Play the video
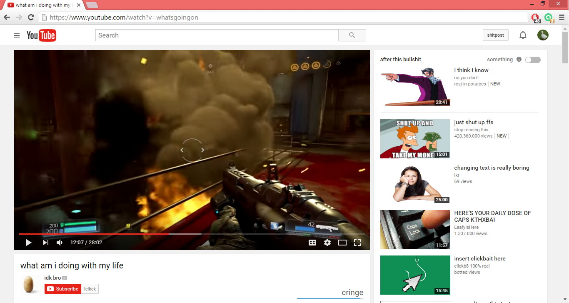This screenshot has width=569, height=303. point(29,242)
